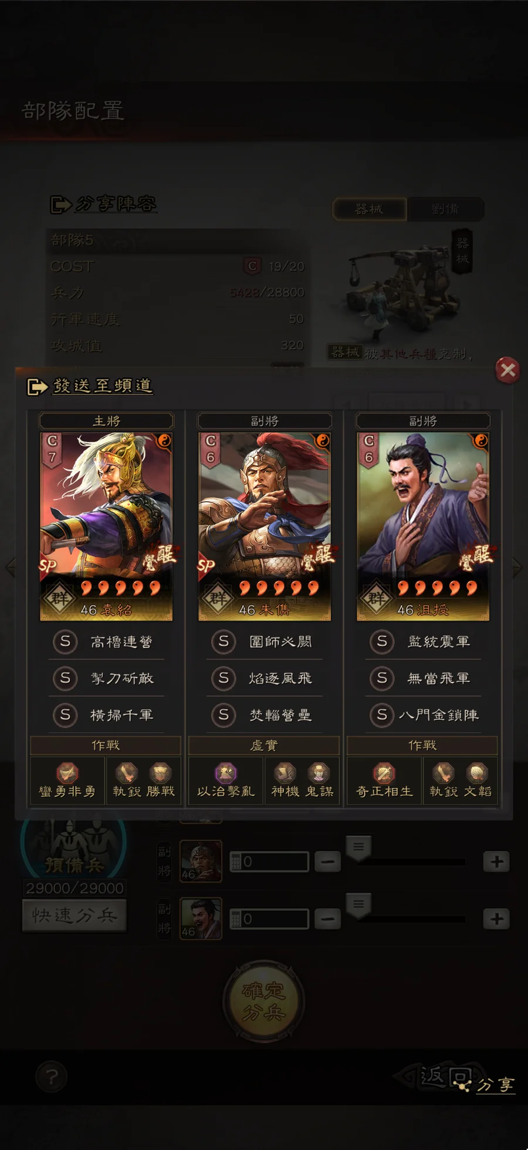Tap the 奇正相生 tactic icon
This screenshot has width=528, height=1150.
[384, 773]
